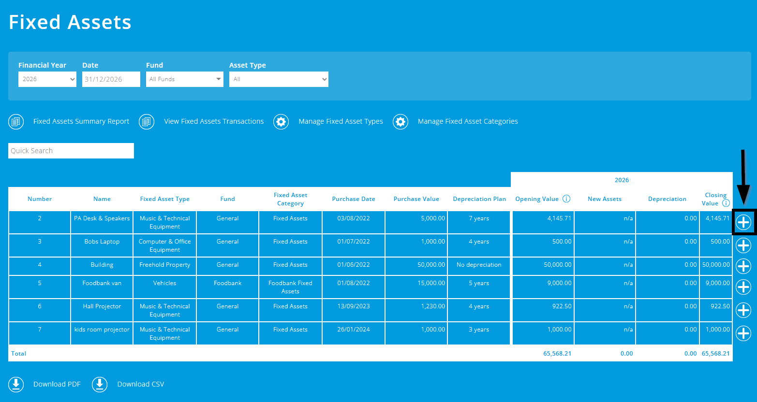Open the Fixed Assets Summary Report icon
The image size is (757, 402).
16,121
